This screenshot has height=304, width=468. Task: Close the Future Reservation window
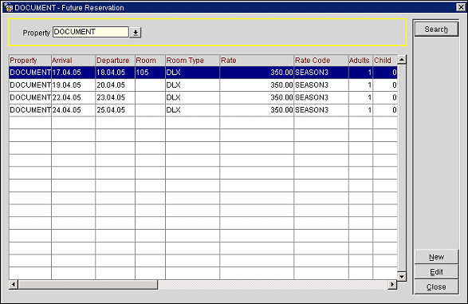click(461, 7)
